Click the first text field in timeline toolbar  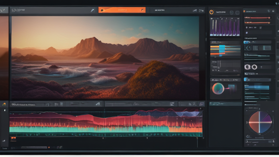pyautogui.click(x=28, y=105)
